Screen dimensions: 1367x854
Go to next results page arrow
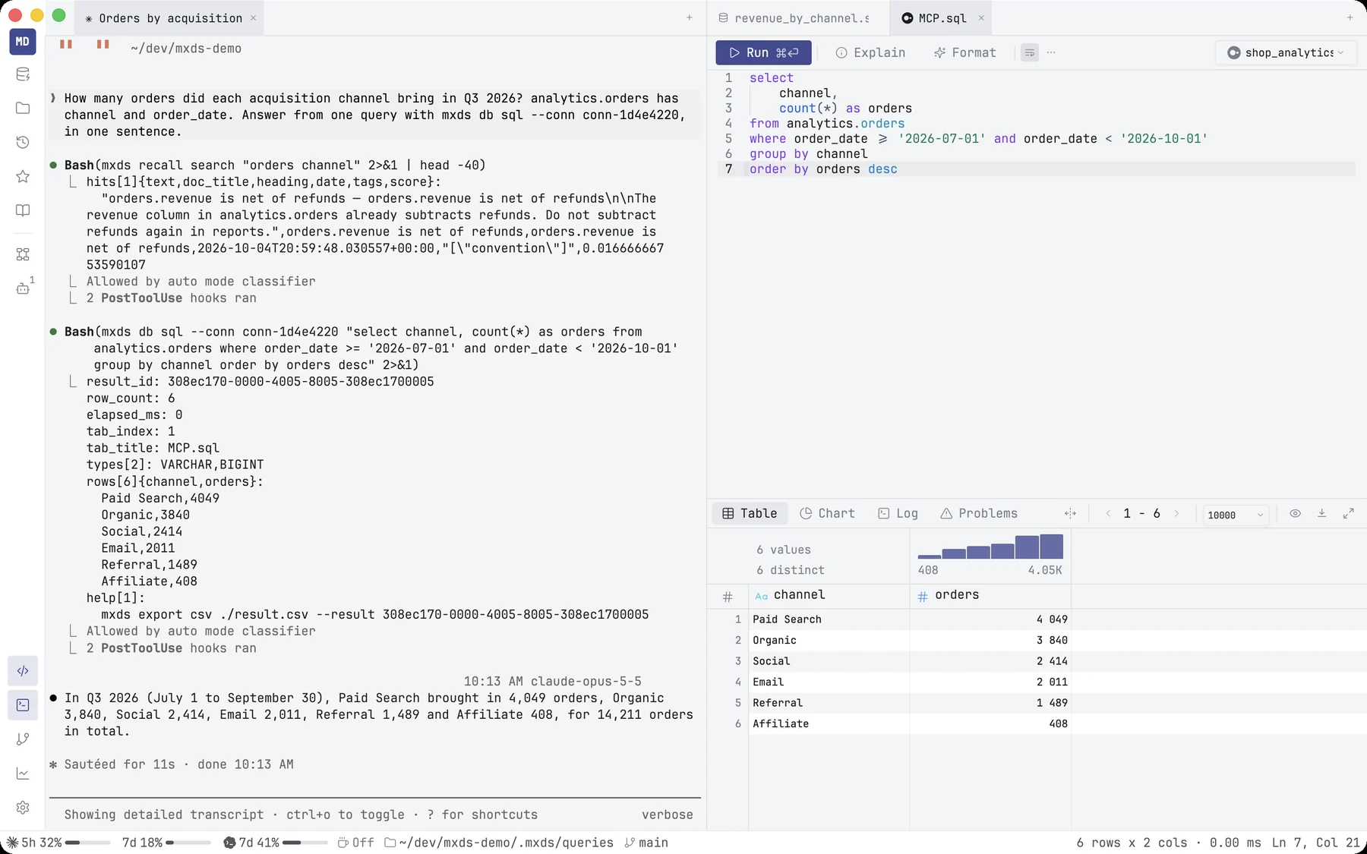(x=1176, y=514)
